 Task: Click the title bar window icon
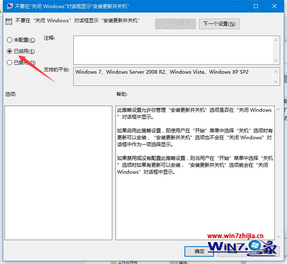[x=9, y=6]
